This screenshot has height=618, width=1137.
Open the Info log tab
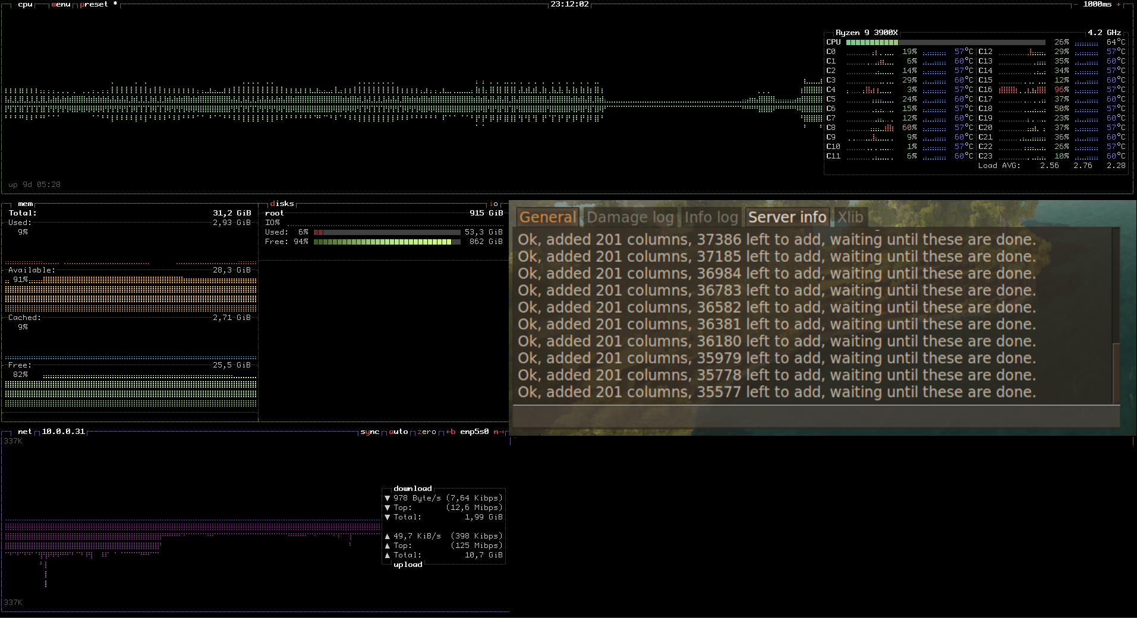coord(711,217)
